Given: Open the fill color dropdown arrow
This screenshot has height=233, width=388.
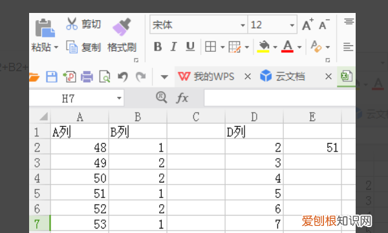Looking at the screenshot, I should 275,47.
